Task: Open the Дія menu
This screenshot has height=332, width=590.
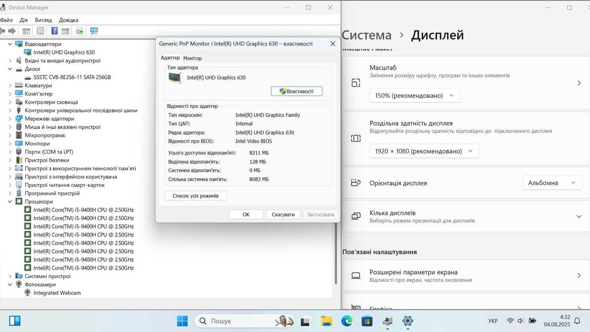Action: [24, 20]
